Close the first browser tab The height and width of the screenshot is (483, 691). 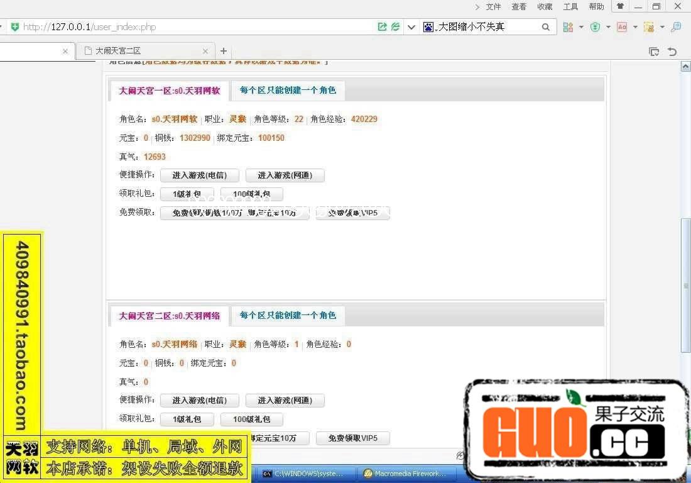(x=65, y=51)
